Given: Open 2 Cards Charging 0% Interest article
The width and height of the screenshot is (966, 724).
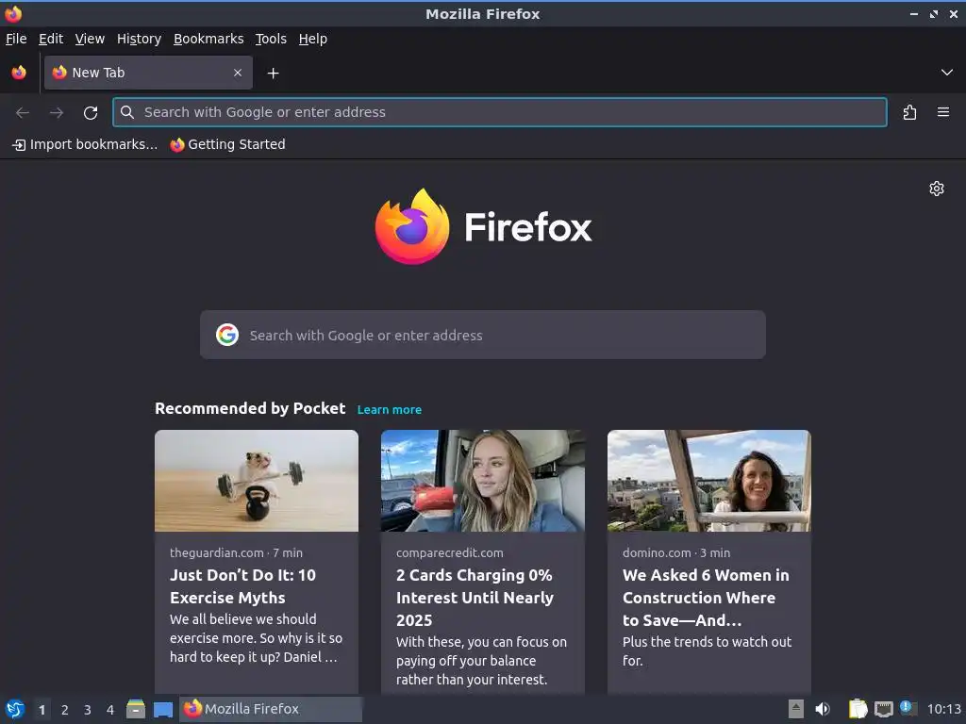Looking at the screenshot, I should tap(475, 598).
